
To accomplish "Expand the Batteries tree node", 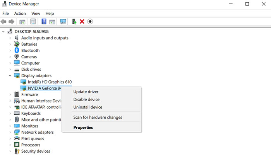I will pos(10,44).
